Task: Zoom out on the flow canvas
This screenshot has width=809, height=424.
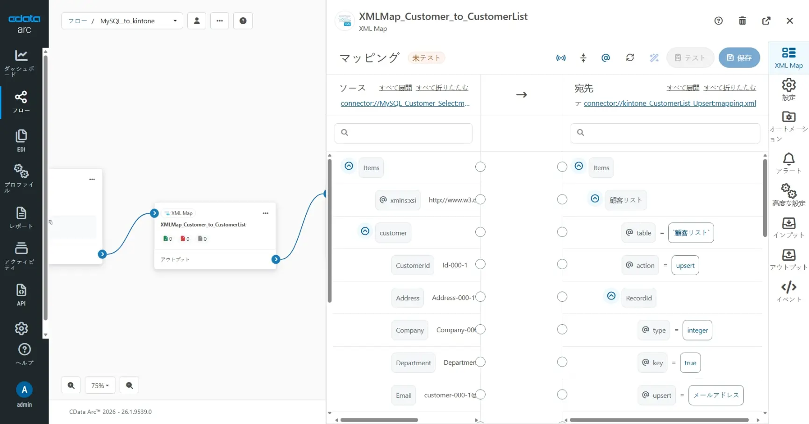Action: (129, 385)
